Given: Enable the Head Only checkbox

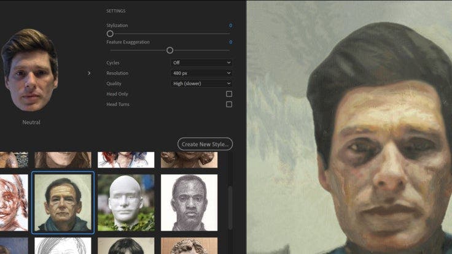Looking at the screenshot, I should click(229, 94).
